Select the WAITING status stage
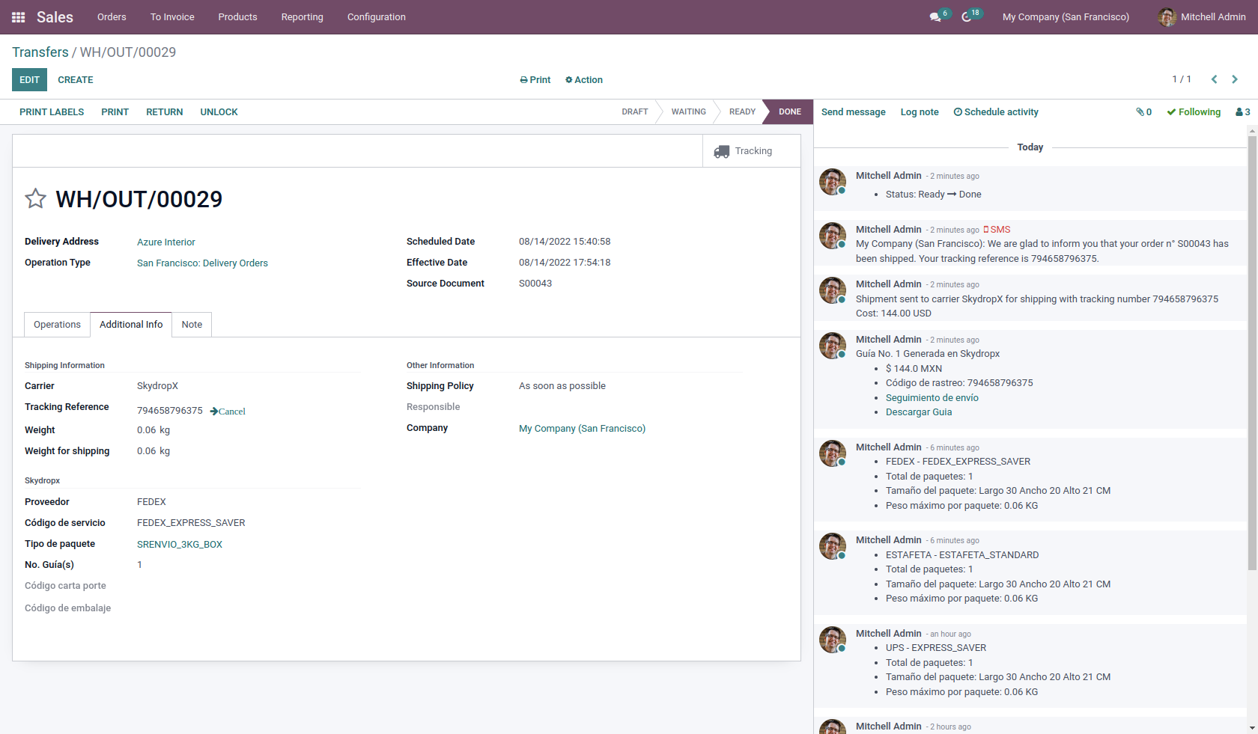 [688, 112]
